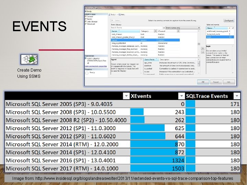Select the SQL Server 2008 (SP3) row label
Image resolution: width=247 pixels, height=185 pixels.
61,112
